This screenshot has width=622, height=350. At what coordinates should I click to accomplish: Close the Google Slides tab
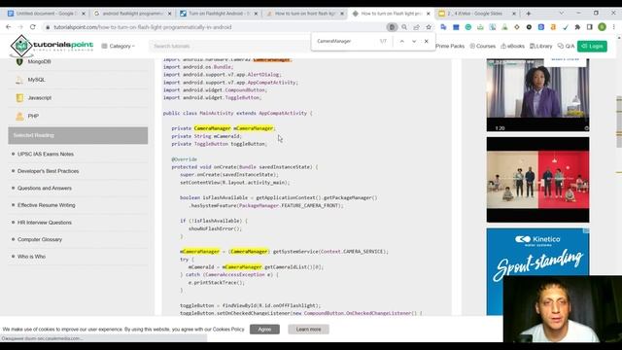point(514,14)
